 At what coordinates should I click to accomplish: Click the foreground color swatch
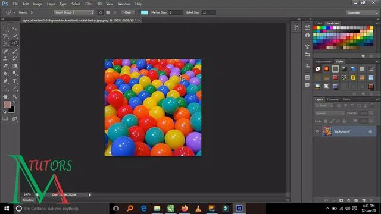(7, 105)
